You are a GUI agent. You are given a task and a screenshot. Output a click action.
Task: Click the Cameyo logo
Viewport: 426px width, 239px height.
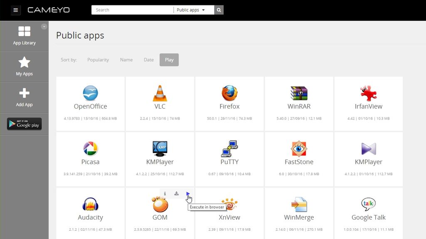click(x=49, y=10)
